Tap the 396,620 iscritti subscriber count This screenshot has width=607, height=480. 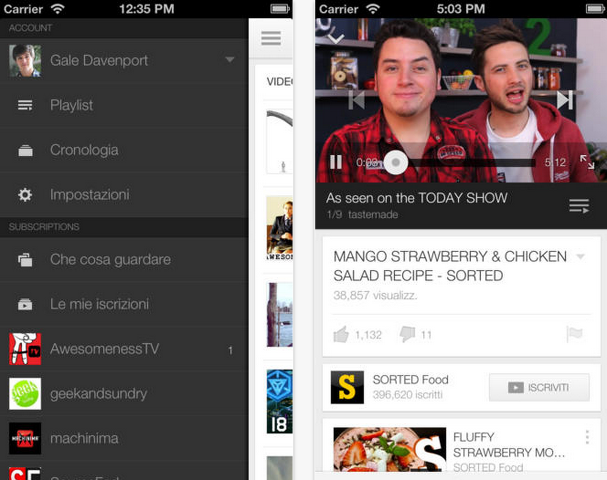(408, 395)
